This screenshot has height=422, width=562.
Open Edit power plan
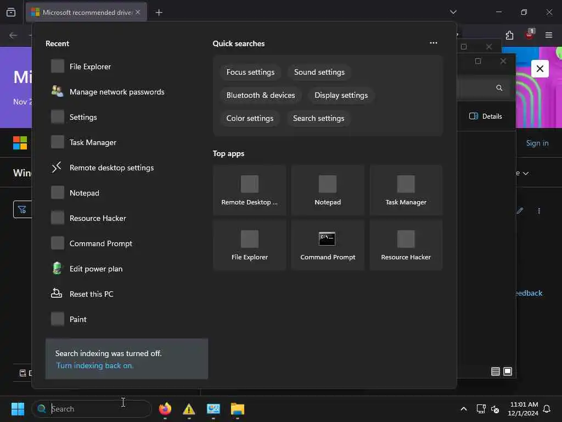[x=126, y=269]
